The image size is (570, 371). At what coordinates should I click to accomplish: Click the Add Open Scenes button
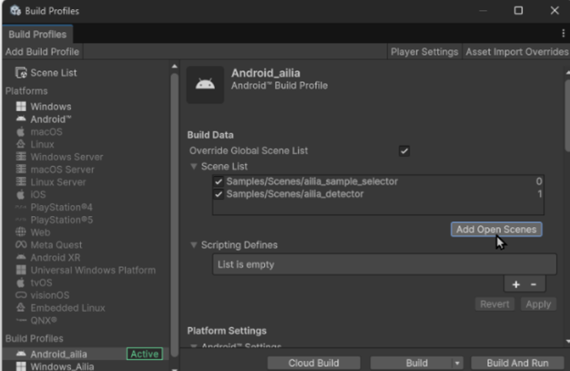[x=496, y=229]
